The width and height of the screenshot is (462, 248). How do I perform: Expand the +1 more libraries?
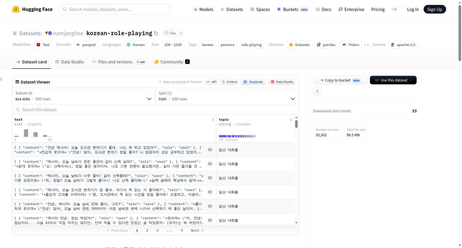(366, 45)
